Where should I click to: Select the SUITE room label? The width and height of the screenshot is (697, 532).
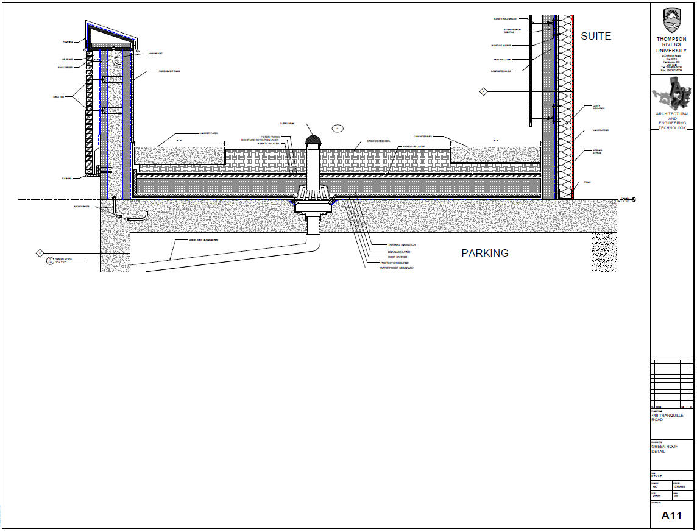[x=595, y=36]
